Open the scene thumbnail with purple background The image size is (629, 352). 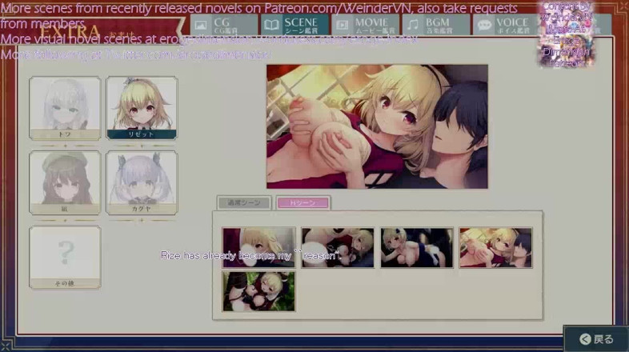click(258, 248)
